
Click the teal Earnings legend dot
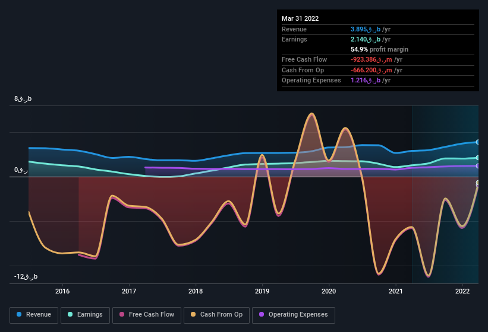pyautogui.click(x=71, y=315)
